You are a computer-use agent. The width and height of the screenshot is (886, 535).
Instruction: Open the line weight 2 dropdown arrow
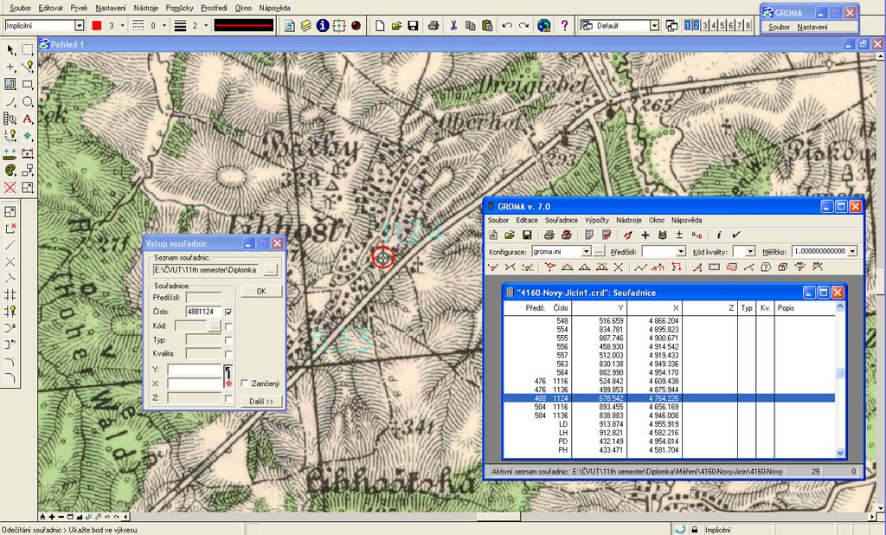[x=206, y=25]
